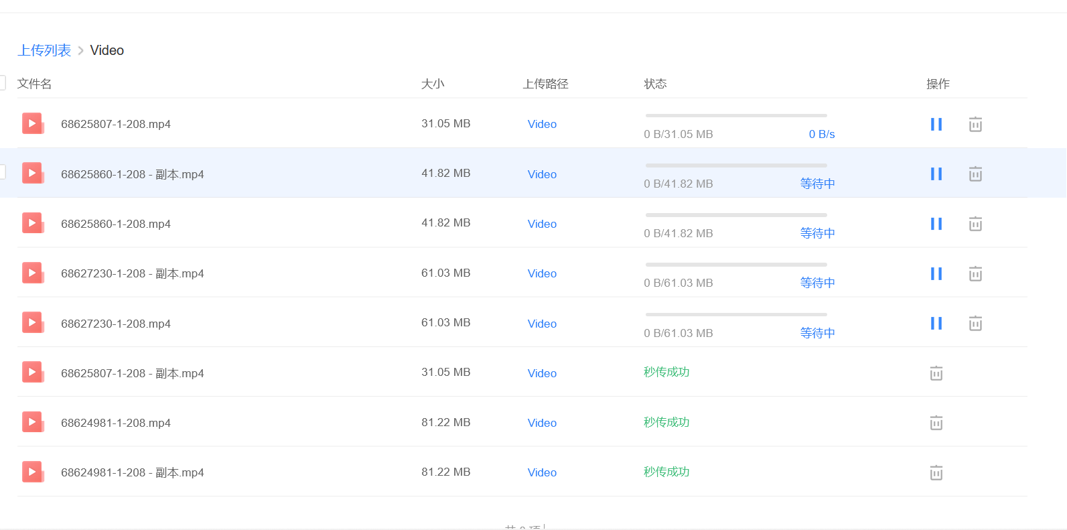Click file name 68627230-1-208 - 副本.mp4
Image resolution: width=1067 pixels, height=530 pixels.
tap(133, 273)
